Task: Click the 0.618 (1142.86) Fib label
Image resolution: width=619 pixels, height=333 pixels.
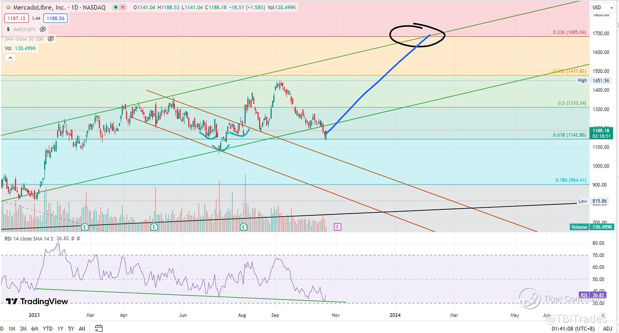Action: pyautogui.click(x=569, y=135)
